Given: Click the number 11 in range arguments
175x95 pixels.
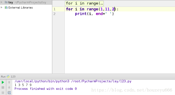Looking at the screenshot, I should tap(107, 9).
